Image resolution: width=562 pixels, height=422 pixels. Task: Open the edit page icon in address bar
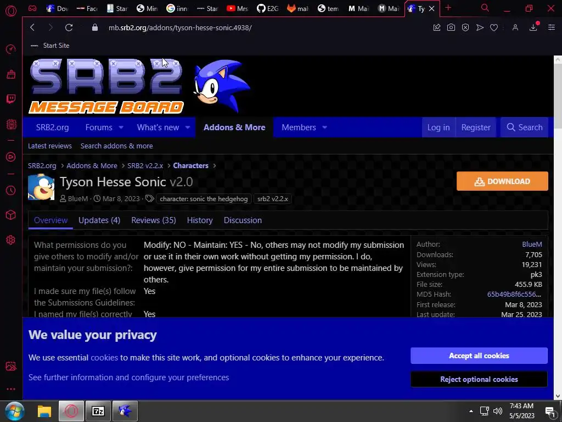pos(436,27)
